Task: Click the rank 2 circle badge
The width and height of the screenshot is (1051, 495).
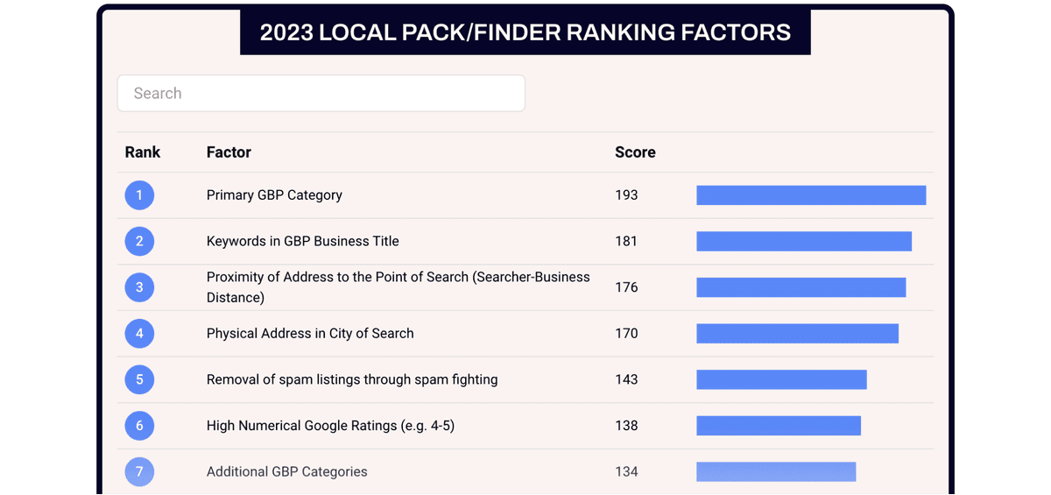Action: pyautogui.click(x=139, y=241)
